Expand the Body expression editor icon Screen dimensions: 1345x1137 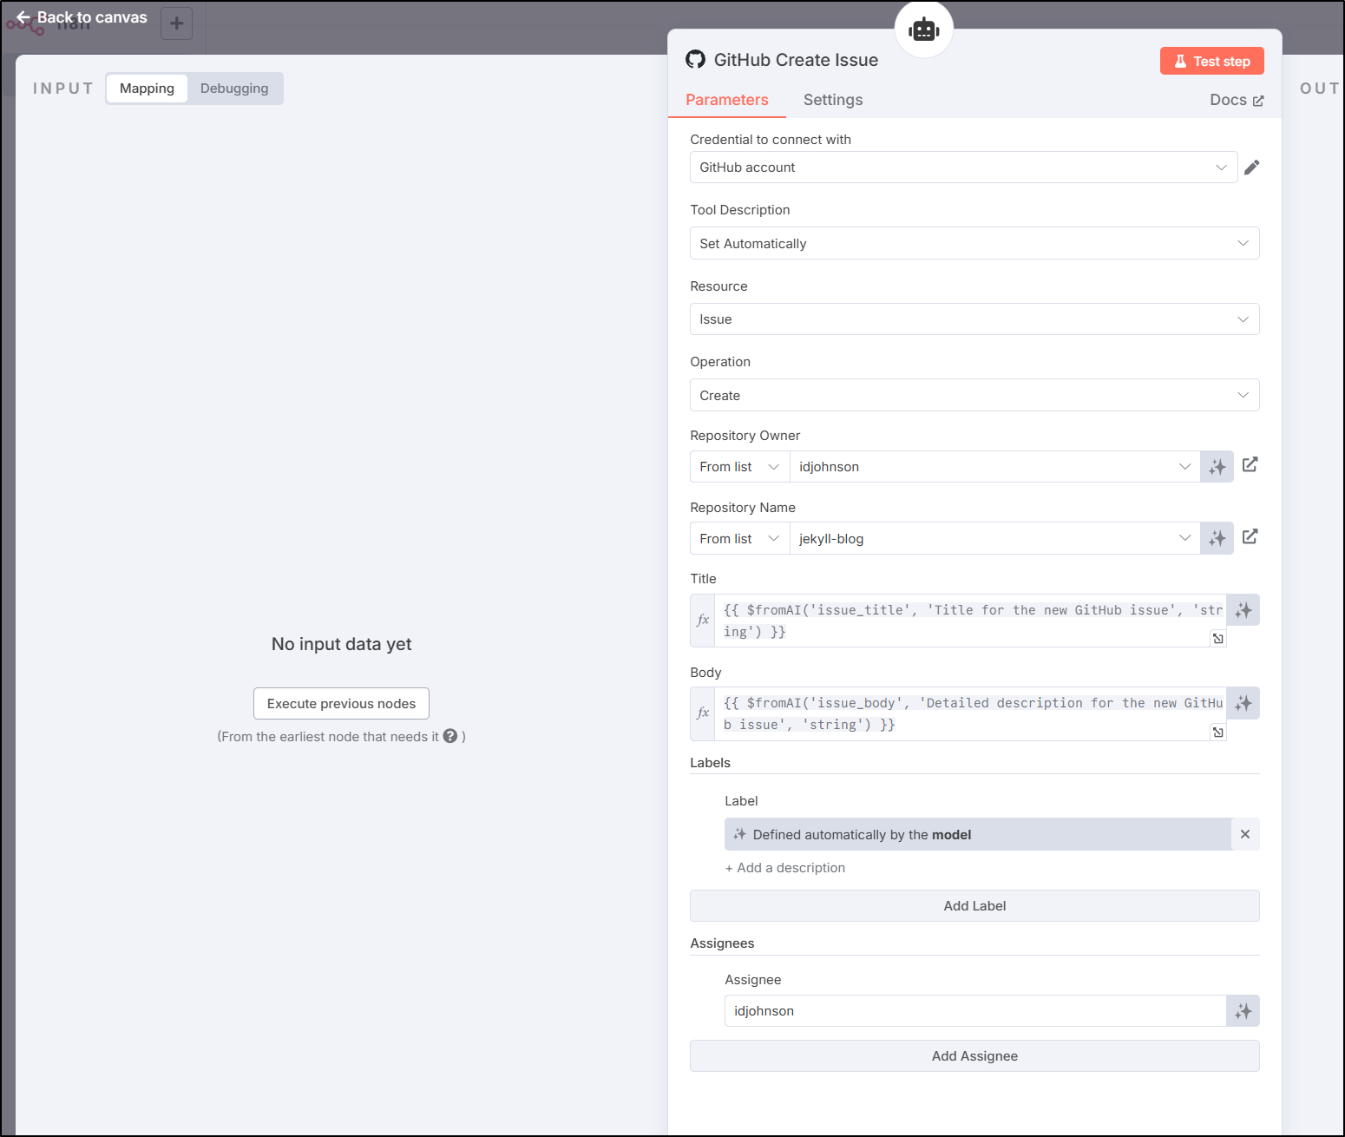[x=1218, y=733]
